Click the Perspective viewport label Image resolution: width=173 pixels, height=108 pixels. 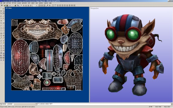(94, 8)
